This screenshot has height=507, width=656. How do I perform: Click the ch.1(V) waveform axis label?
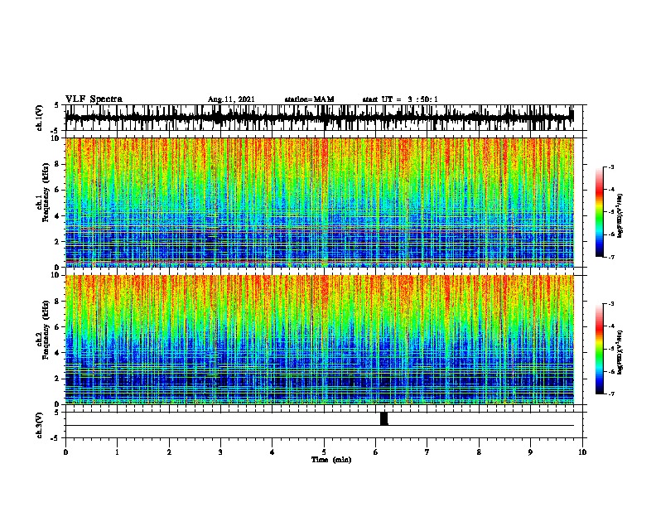coord(39,118)
